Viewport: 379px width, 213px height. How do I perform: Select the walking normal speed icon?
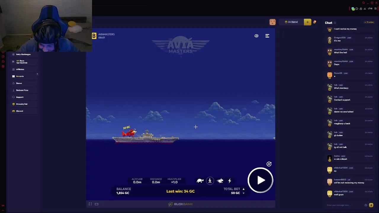coord(210,181)
